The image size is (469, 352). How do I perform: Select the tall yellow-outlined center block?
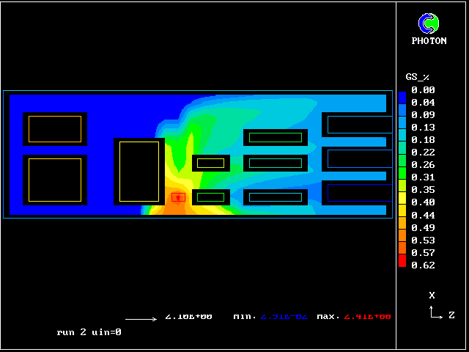pyautogui.click(x=139, y=172)
